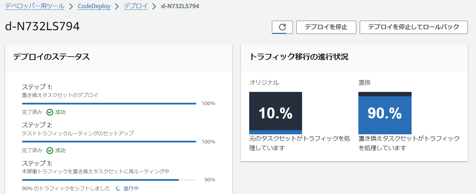The image size is (476, 194).
Task: Click Step 2 progress bar
Action: 109,141
